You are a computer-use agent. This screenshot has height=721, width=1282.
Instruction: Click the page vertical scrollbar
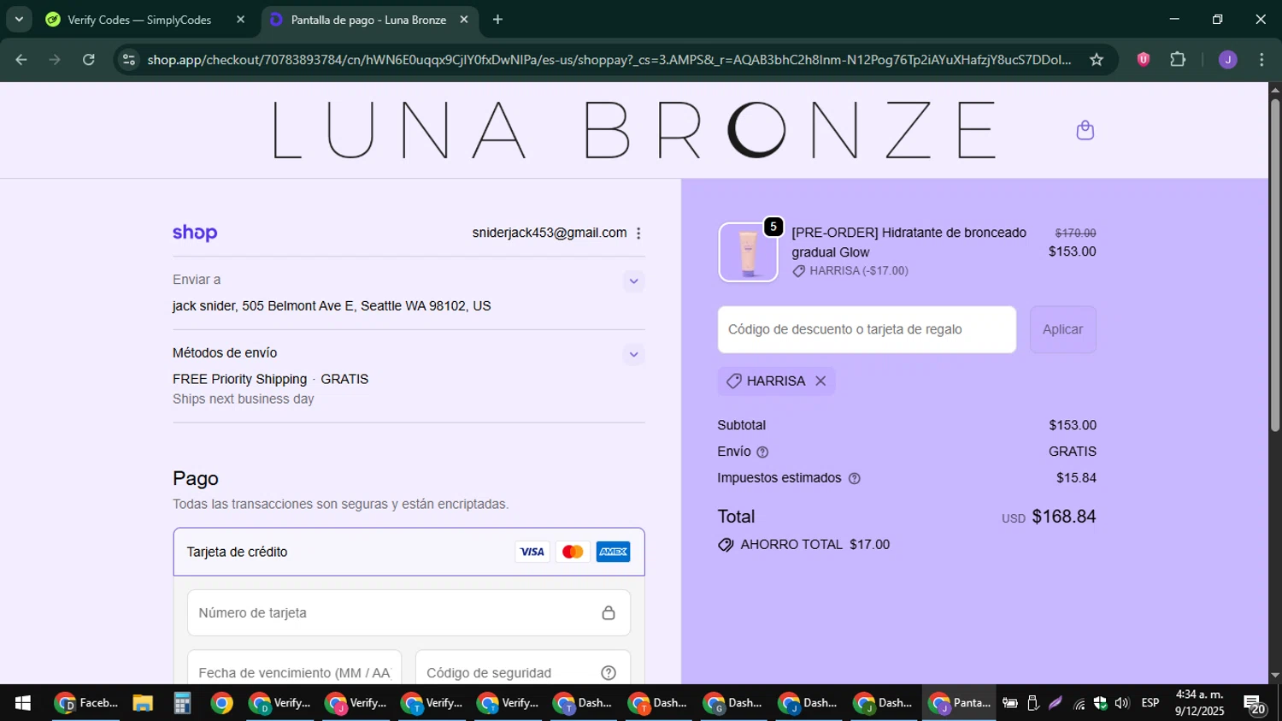click(1274, 265)
